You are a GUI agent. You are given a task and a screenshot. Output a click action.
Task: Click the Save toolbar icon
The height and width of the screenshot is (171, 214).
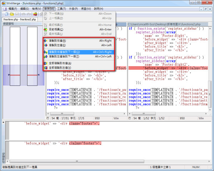(16, 14)
